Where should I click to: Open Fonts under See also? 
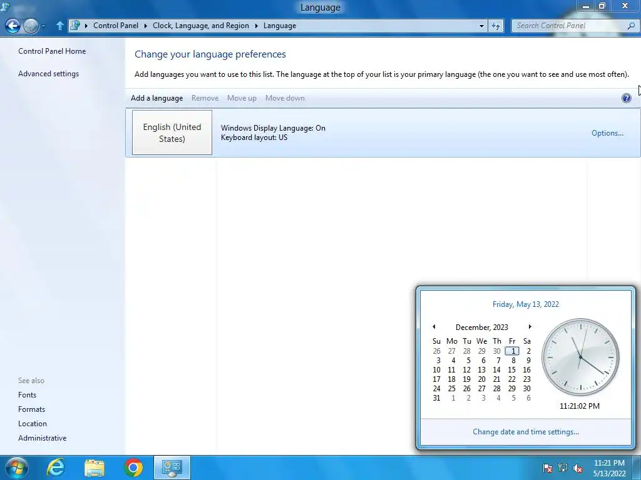pos(27,395)
